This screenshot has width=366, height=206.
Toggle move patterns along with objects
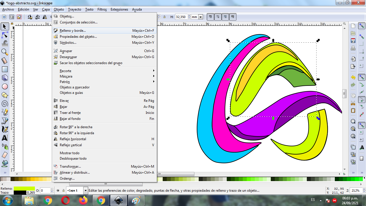(233, 17)
